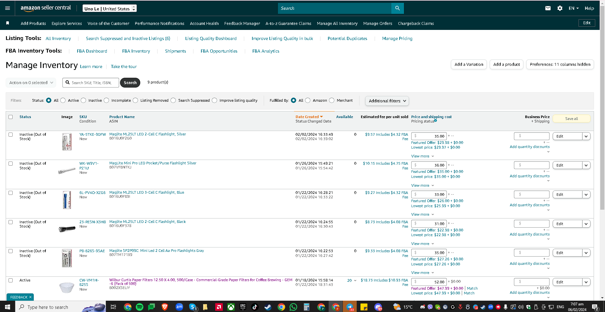Open the Wilbur Curtis paper filters thumbnail
The image size is (605, 312).
(67, 287)
